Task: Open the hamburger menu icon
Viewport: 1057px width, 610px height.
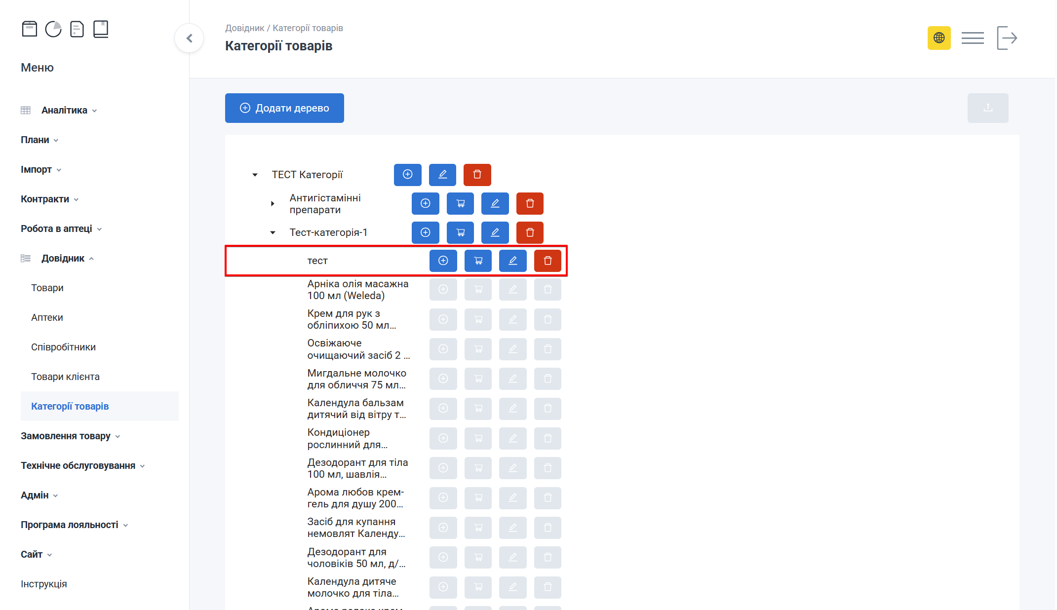Action: click(x=972, y=38)
